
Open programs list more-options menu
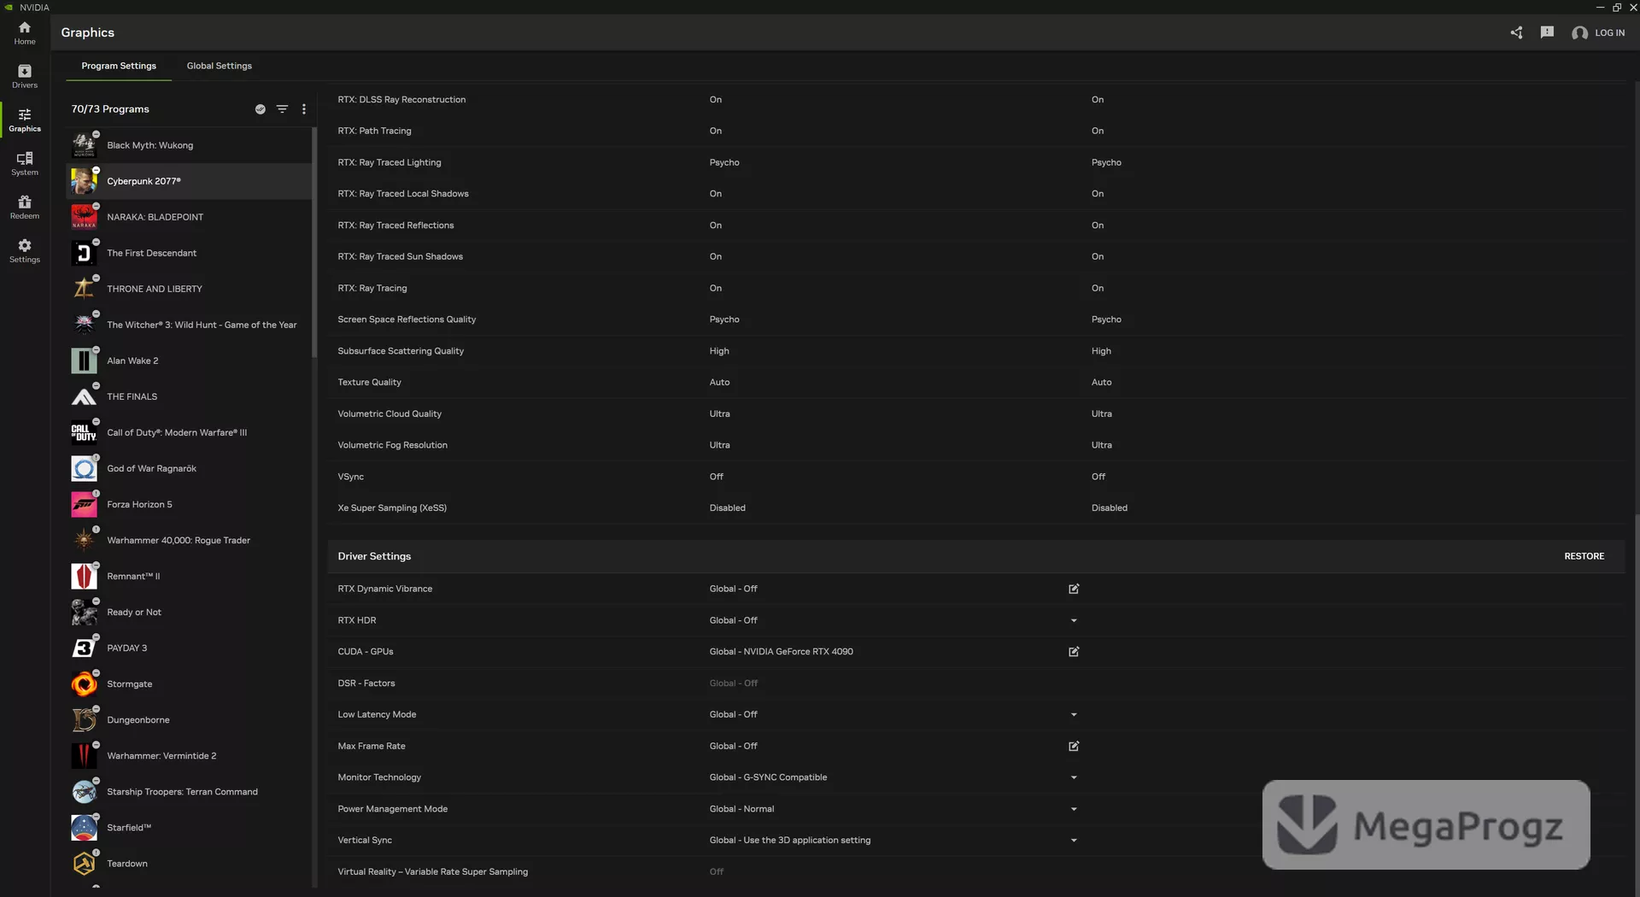[304, 109]
